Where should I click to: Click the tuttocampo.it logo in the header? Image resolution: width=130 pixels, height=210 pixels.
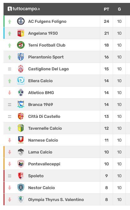click(24, 9)
